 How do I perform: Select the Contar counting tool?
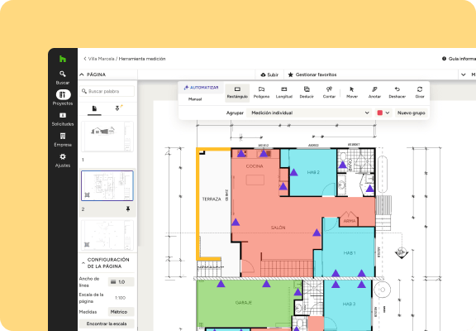point(329,93)
